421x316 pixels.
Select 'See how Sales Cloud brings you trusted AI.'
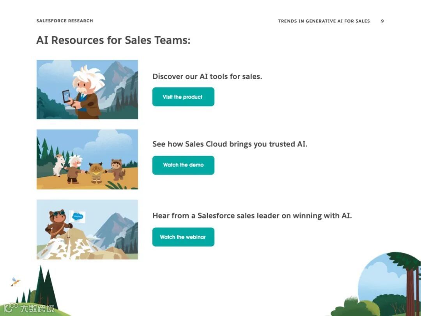pos(230,144)
